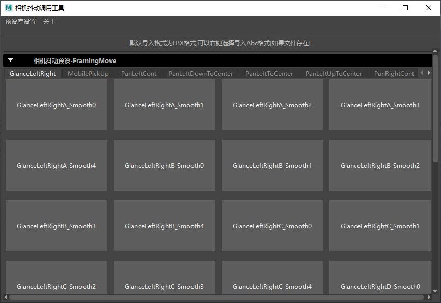
Task: Switch to PanLeftToCenter tab
Action: click(269, 73)
